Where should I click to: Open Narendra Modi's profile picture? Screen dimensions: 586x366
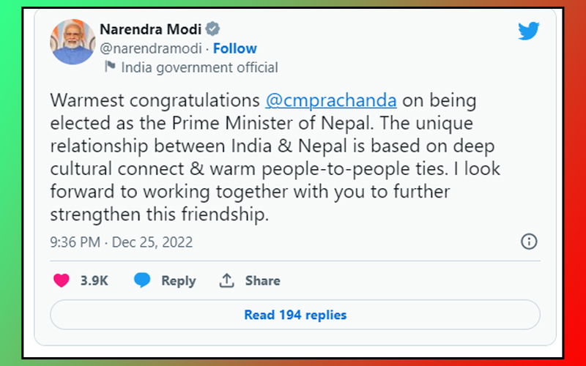tap(73, 42)
